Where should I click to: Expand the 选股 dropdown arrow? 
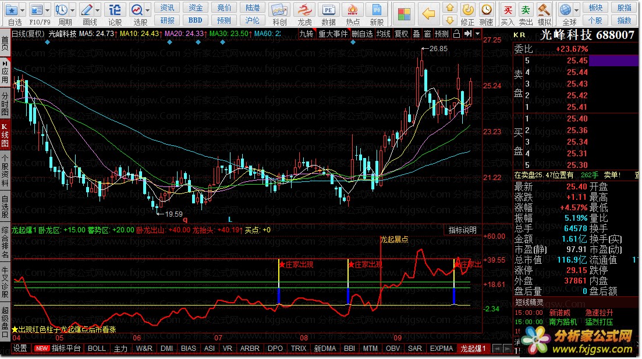point(147,10)
